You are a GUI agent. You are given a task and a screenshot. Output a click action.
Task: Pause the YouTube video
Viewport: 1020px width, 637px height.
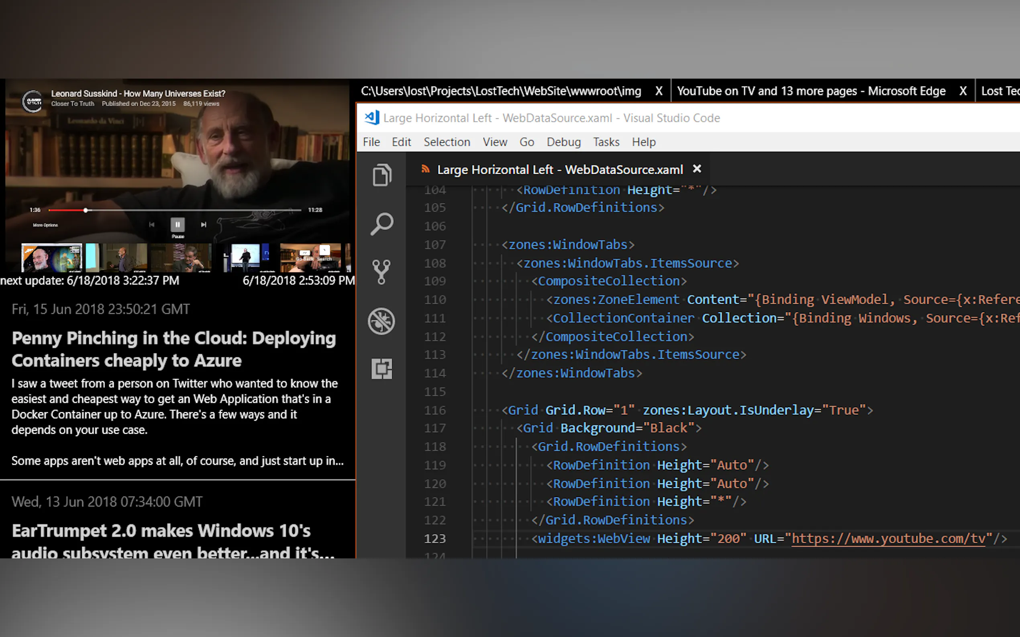tap(177, 225)
